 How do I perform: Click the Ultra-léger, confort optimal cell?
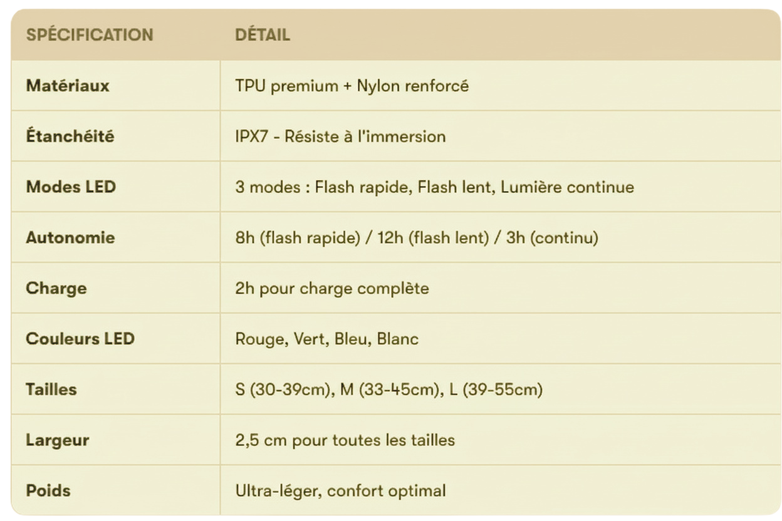340,490
